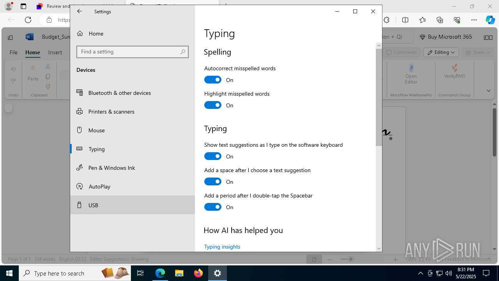Click English (U.S.) language in status bar
Image resolution: width=499 pixels, height=281 pixels.
pos(73,259)
